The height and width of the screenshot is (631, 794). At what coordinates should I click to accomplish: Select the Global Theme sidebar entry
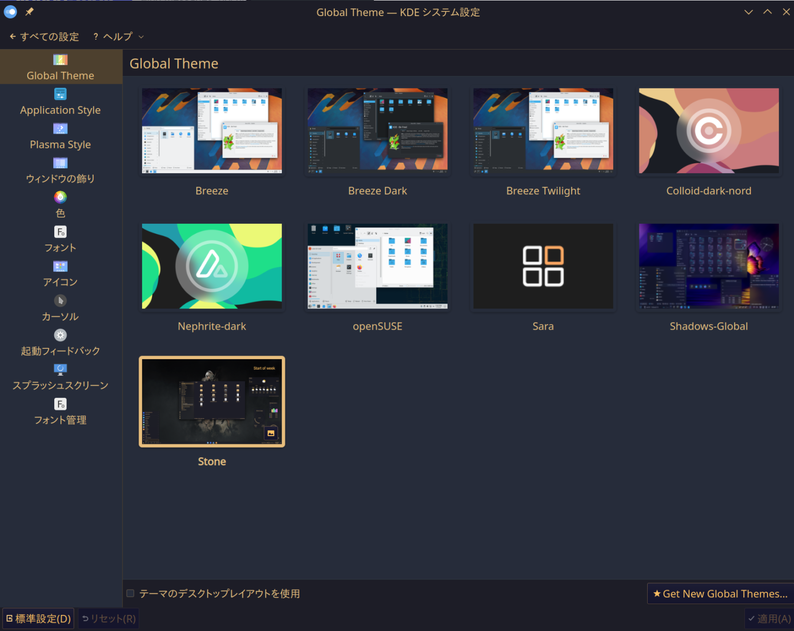(x=60, y=66)
